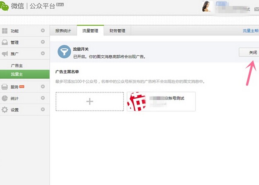Expand the 功能 section using its arrow
This screenshot has width=259, height=185.
43,31
